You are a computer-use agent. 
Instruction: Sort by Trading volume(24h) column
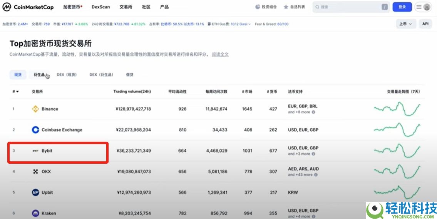132,91
